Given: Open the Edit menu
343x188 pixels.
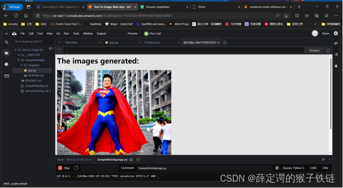Looking at the screenshot, I should (31, 34).
